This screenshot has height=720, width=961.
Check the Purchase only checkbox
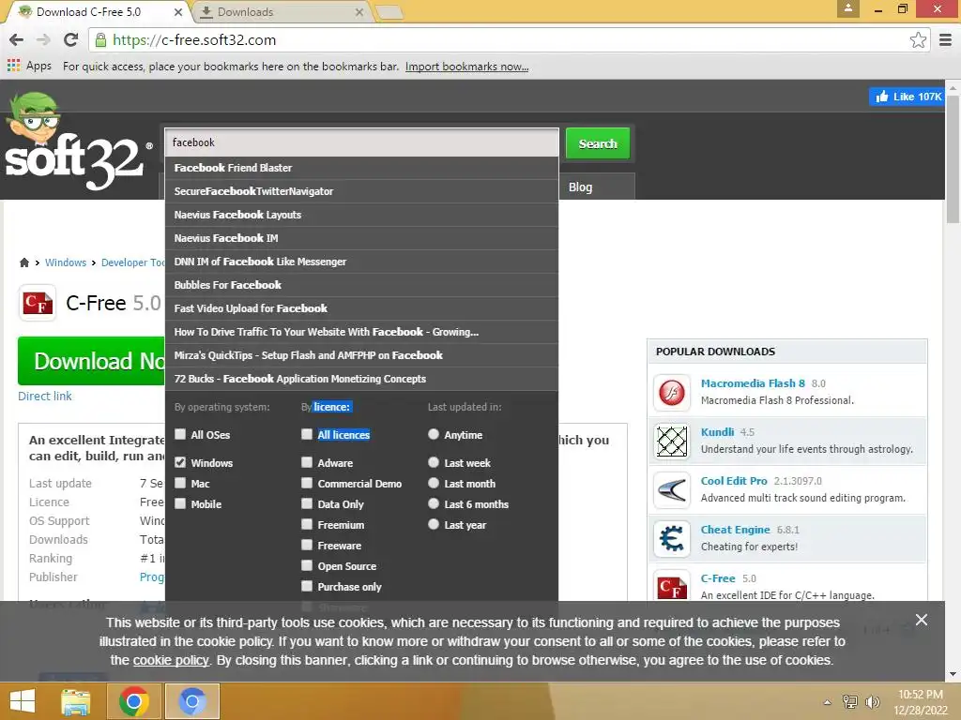click(x=307, y=586)
